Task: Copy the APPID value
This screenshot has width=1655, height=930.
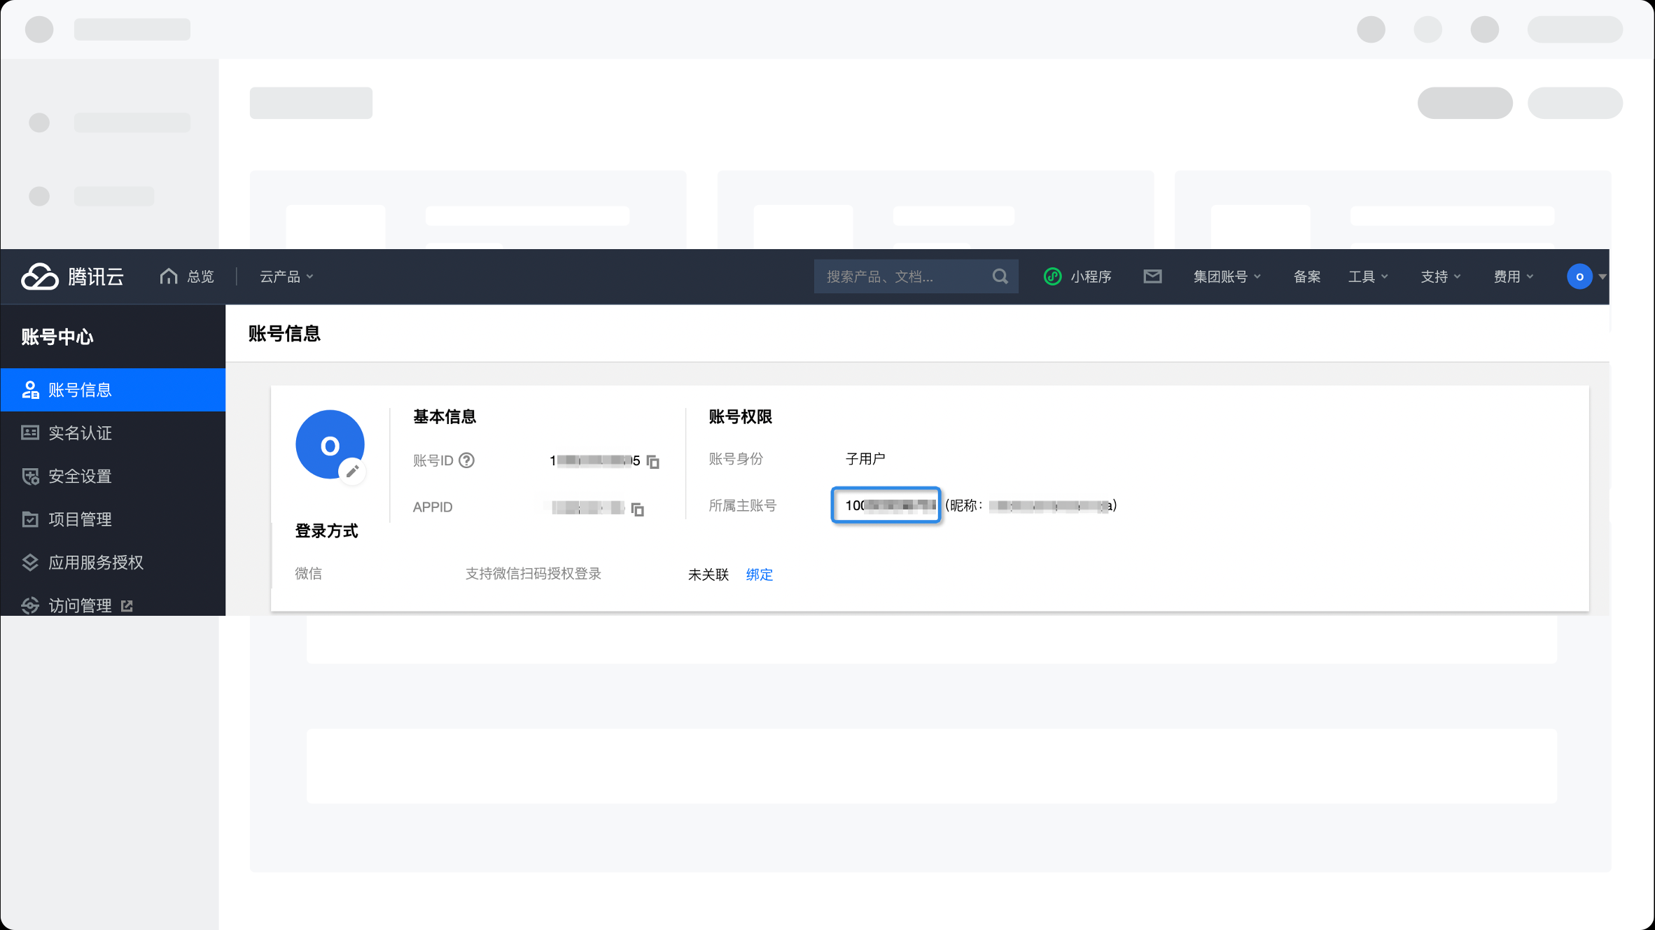Action: click(637, 509)
